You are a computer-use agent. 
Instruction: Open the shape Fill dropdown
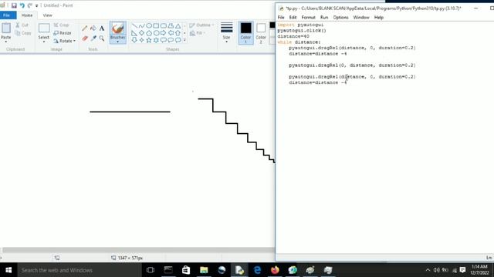tap(198, 33)
